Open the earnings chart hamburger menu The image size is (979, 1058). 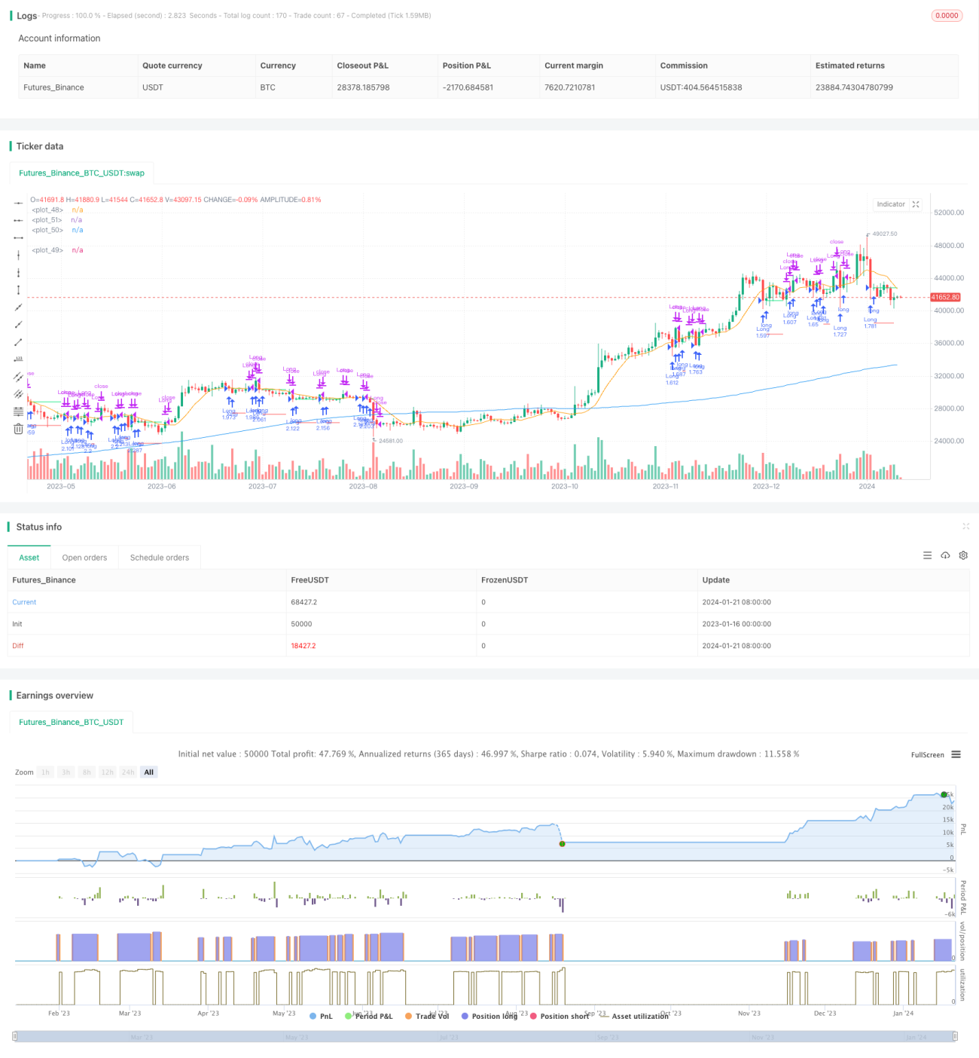click(956, 754)
